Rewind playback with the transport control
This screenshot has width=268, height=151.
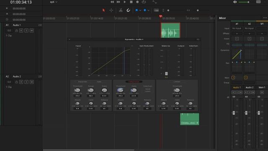pyautogui.click(x=112, y=2)
